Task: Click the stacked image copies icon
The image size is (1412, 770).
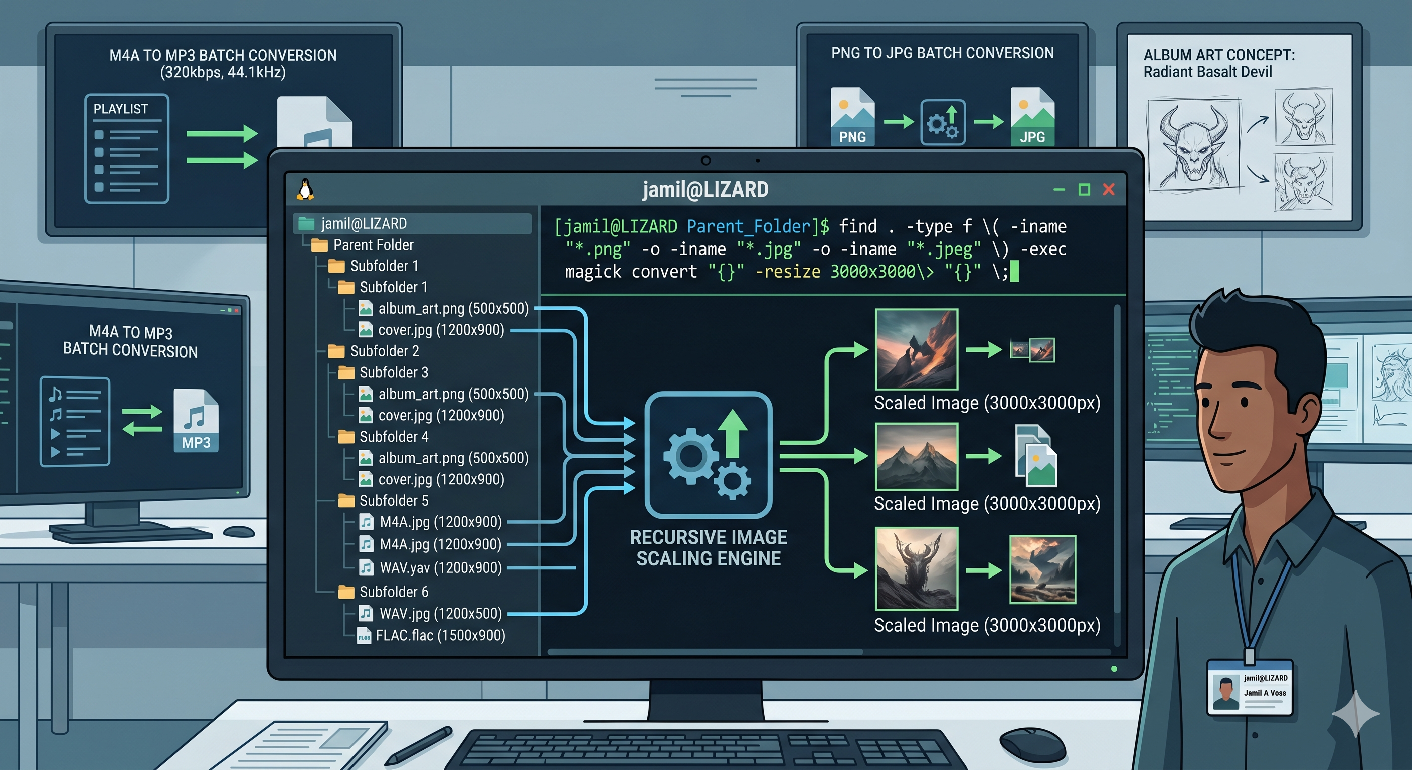Action: [1036, 455]
